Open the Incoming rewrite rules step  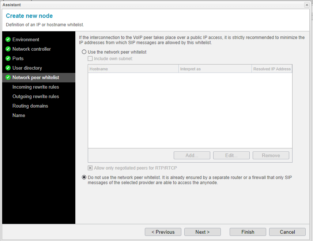pos(35,87)
